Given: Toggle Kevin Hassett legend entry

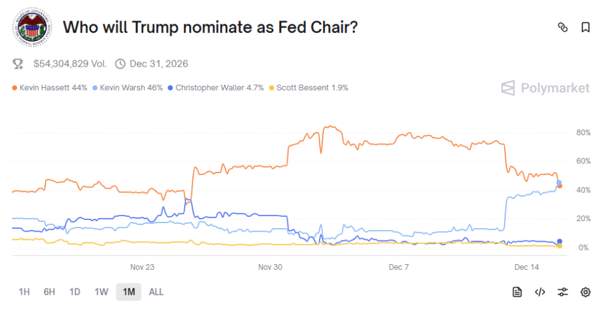Looking at the screenshot, I should 50,88.
